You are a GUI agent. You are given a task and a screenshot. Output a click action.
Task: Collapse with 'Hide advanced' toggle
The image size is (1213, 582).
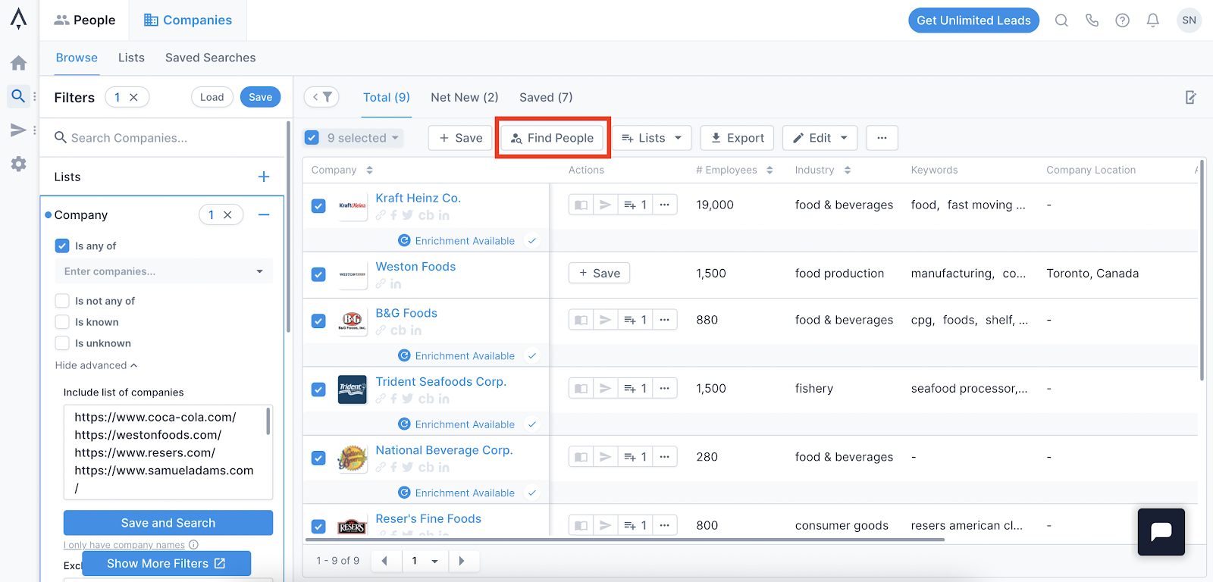pyautogui.click(x=96, y=365)
